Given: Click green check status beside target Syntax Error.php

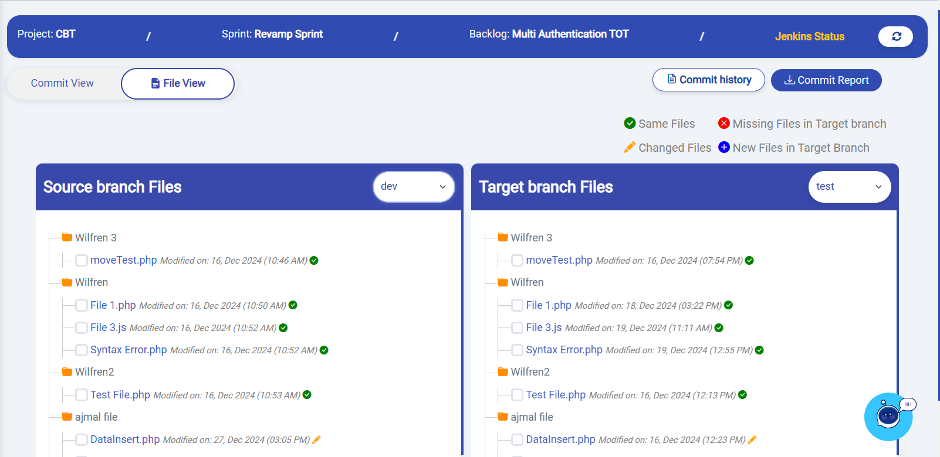Looking at the screenshot, I should [759, 350].
